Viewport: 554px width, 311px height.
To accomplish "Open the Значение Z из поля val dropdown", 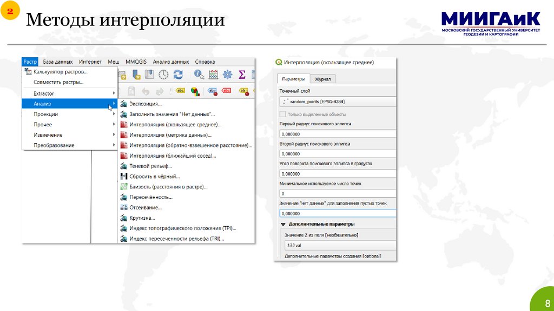I will 340,245.
